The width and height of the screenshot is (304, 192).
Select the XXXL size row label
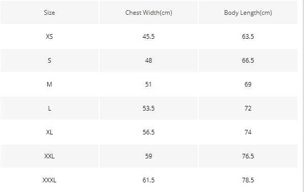point(49,180)
